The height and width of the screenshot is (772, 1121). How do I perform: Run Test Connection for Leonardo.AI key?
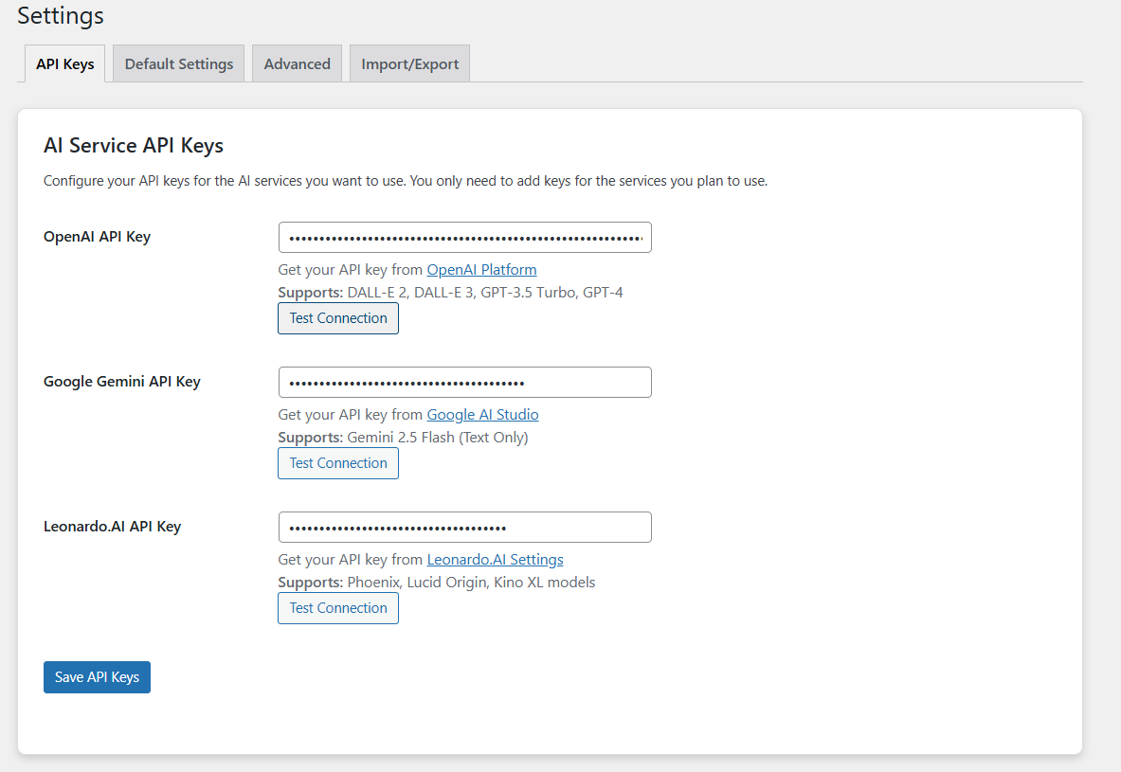point(338,608)
